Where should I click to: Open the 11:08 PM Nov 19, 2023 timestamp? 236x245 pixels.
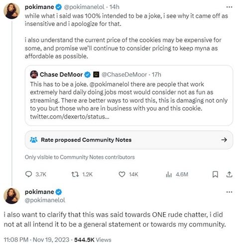pyautogui.click(x=36, y=240)
